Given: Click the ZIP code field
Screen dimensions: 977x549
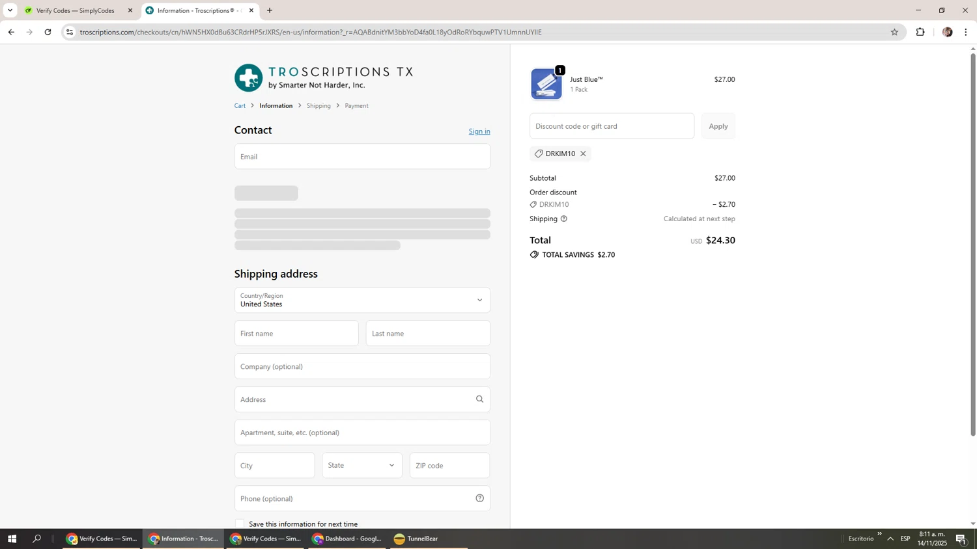Looking at the screenshot, I should click(450, 465).
